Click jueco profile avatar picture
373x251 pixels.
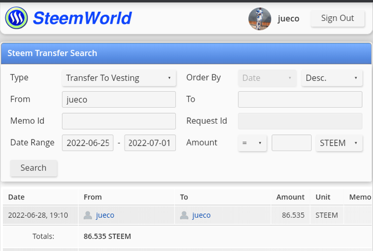pos(259,19)
